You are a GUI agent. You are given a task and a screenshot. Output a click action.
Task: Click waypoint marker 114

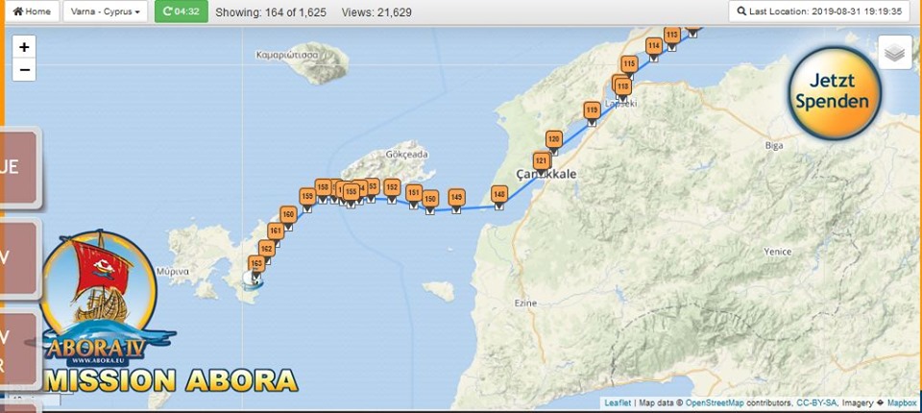[653, 46]
